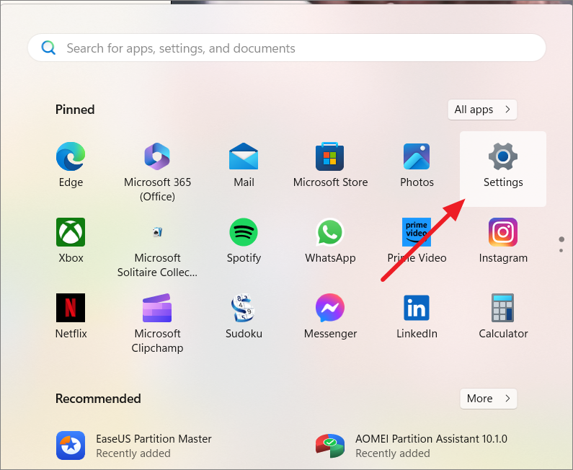Expand More recommended items

point(488,399)
